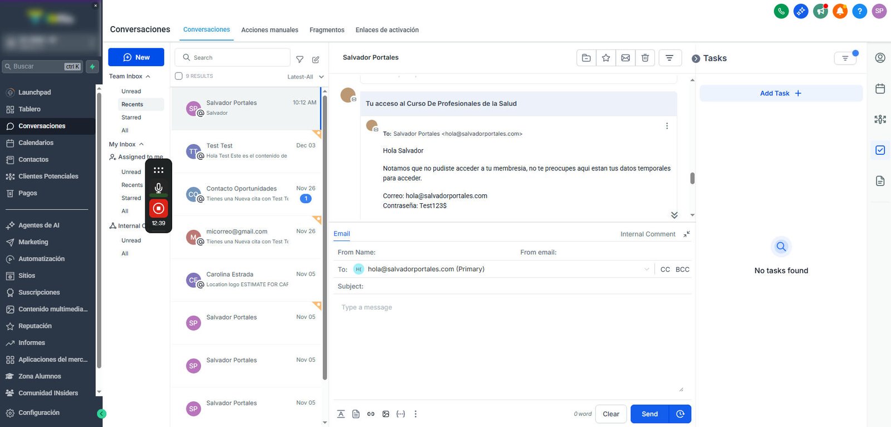Open calendar icon in right rail
The width and height of the screenshot is (891, 427).
[x=880, y=89]
